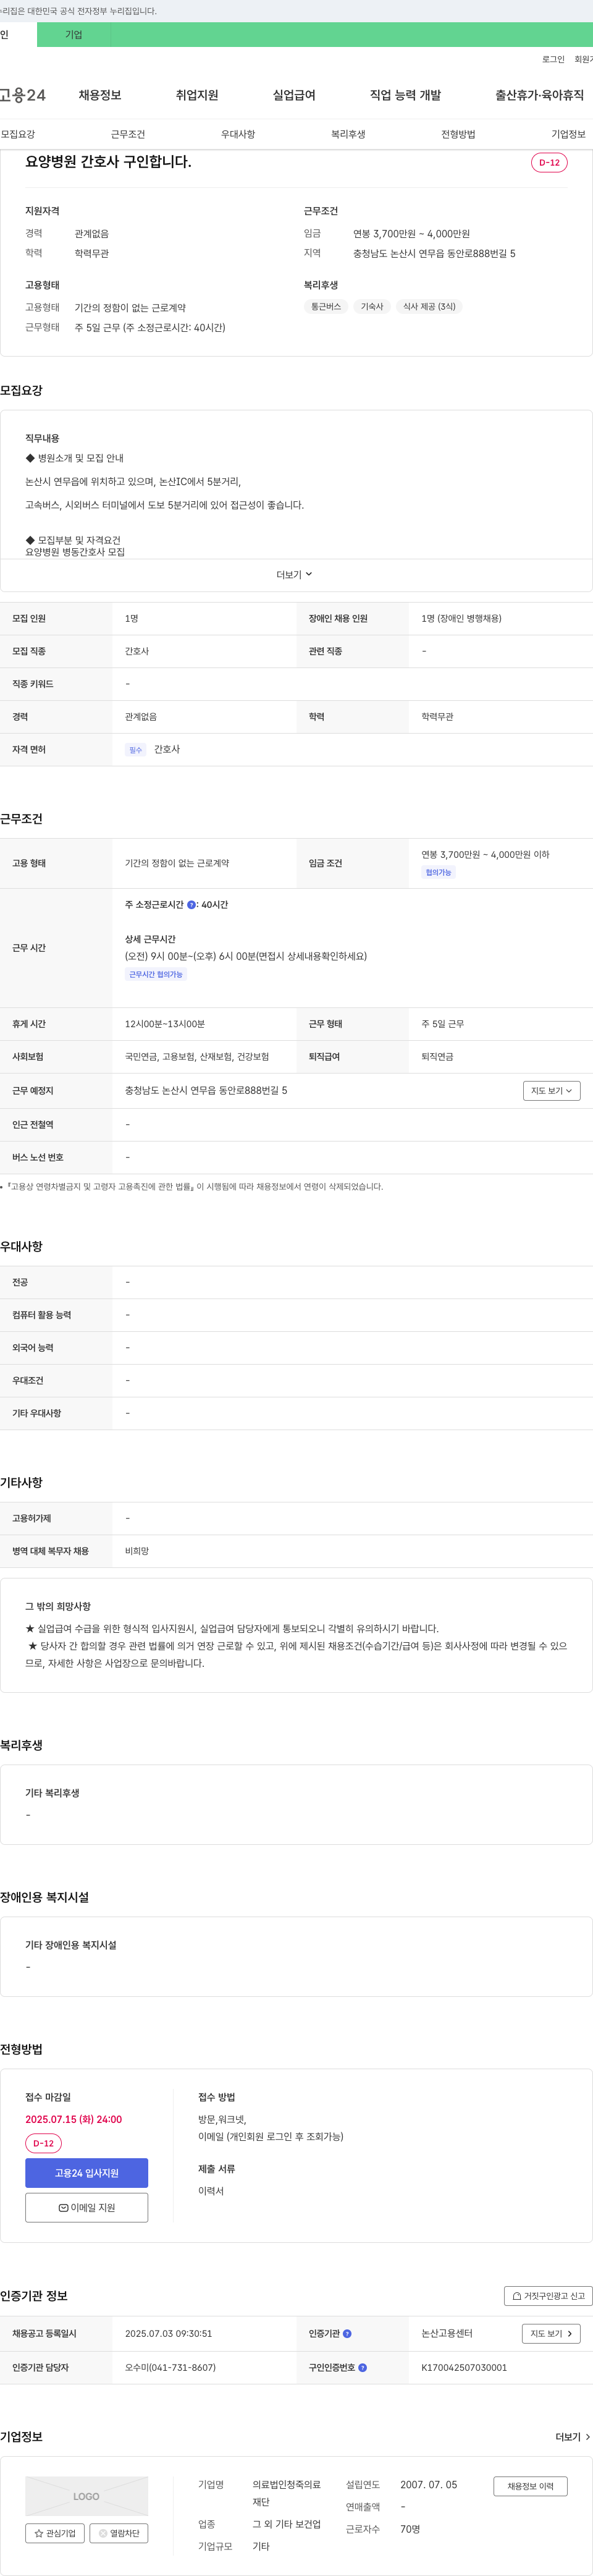Click company name 의료법인청죽의료재단
The width and height of the screenshot is (593, 2576).
click(x=287, y=2493)
